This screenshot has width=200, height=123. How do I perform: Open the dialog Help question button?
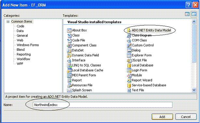click(x=189, y=5)
